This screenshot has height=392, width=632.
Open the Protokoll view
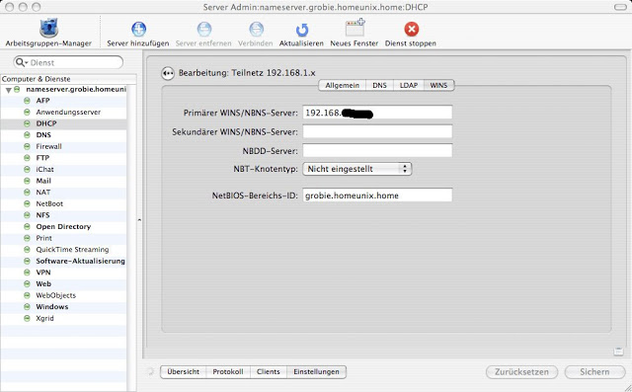pos(228,372)
